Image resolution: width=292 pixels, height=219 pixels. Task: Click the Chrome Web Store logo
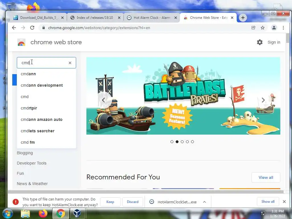[x=21, y=42]
